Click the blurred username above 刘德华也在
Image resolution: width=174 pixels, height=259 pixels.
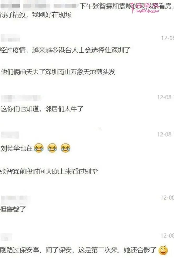click(10, 135)
